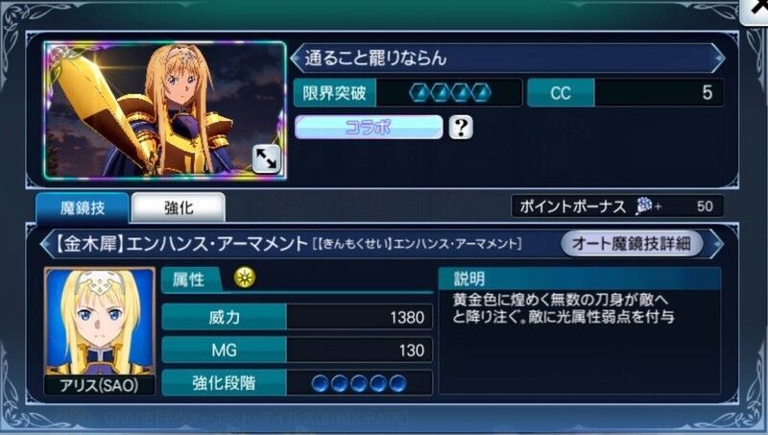Viewport: 768px width, 435px height.
Task: Click the light attribute sun icon
Action: pyautogui.click(x=245, y=278)
